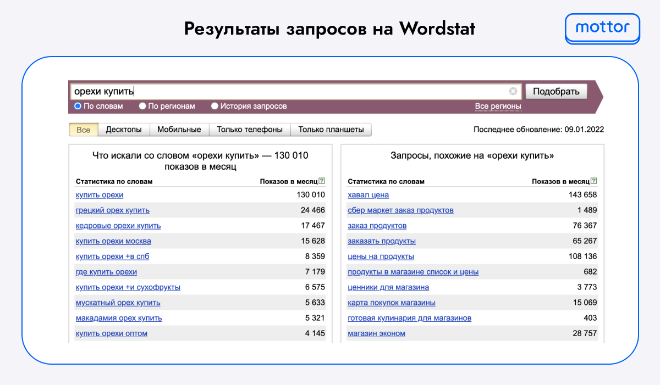The image size is (660, 385).
Task: Click the value "7 179"
Action: pos(315,272)
